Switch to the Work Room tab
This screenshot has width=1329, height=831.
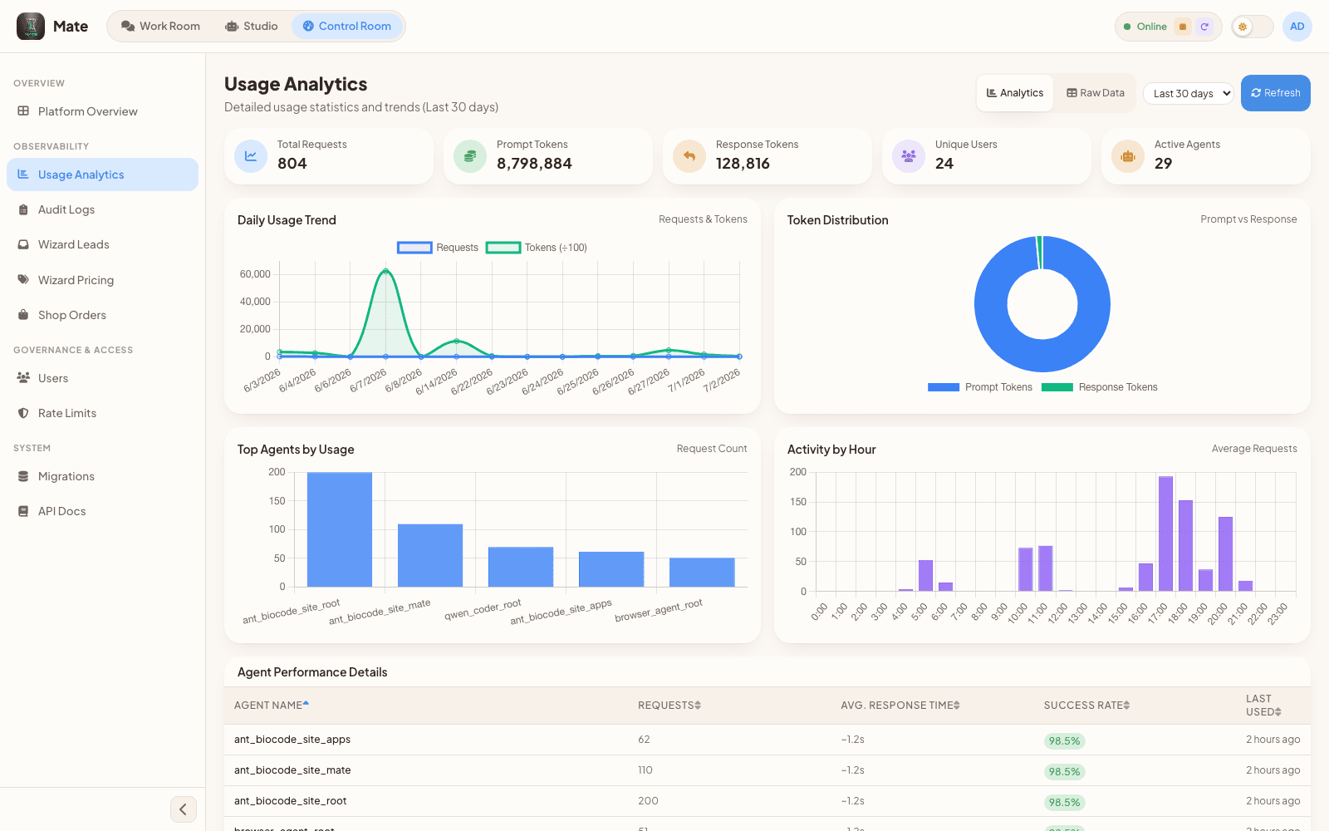[x=160, y=27]
